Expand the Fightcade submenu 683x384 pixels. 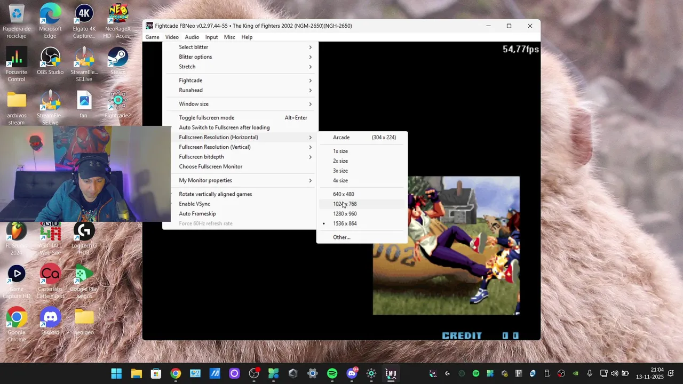click(x=240, y=81)
